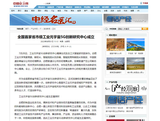Click the 打印本稿 print link
The width and height of the screenshot is (160, 121).
point(55,47)
